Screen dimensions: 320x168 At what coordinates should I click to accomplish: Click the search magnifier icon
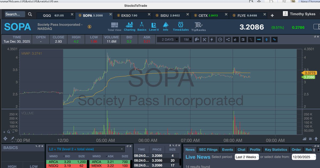pos(30,14)
